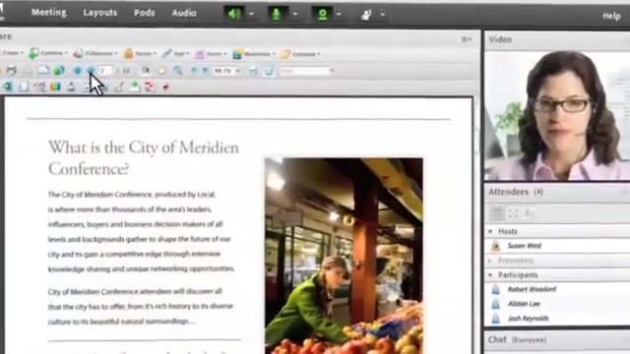
Task: Go to previous page with blue arrow
Action: point(78,71)
